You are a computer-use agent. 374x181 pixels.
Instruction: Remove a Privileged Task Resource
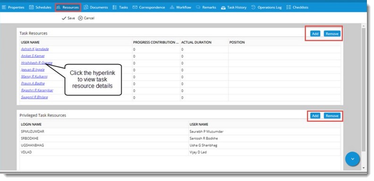[332, 116]
